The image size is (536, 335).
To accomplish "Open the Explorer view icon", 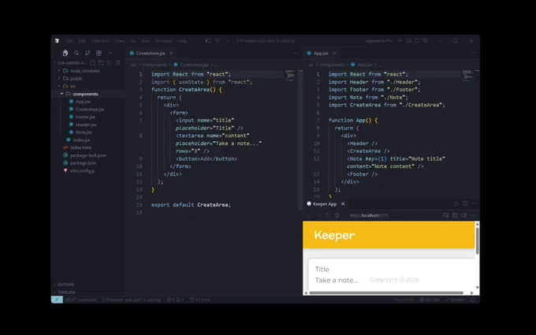I will tap(65, 53).
